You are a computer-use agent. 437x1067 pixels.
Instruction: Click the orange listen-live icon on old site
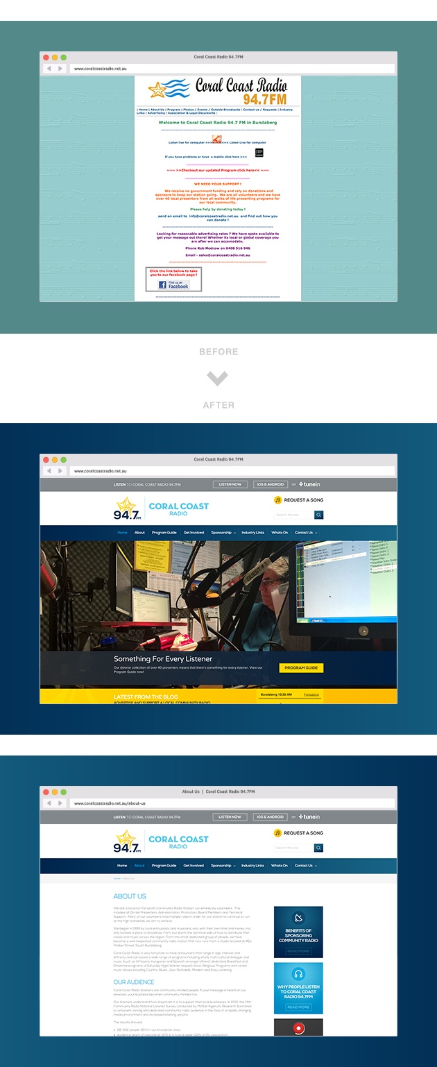tap(216, 140)
